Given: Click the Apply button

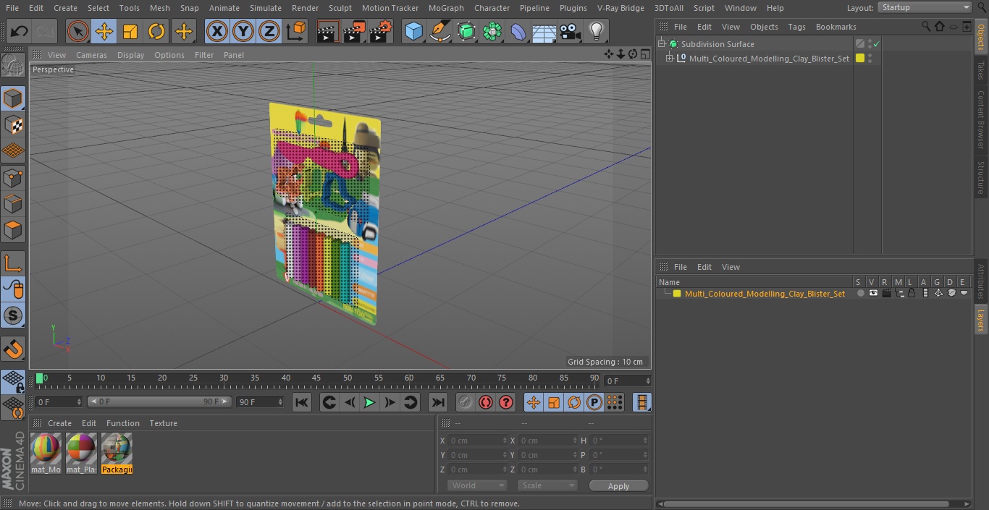Looking at the screenshot, I should (x=618, y=486).
